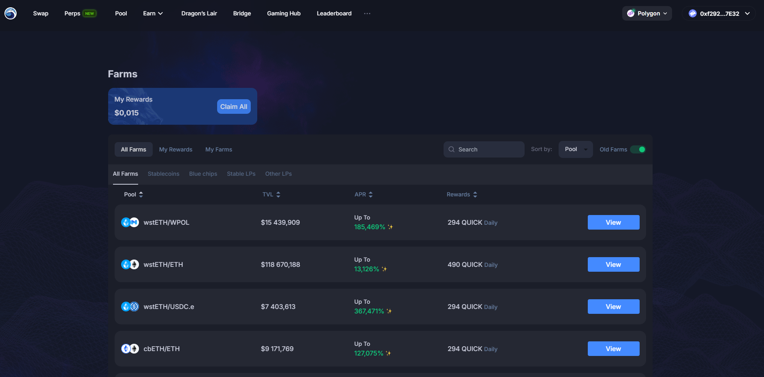This screenshot has width=764, height=377.
Task: Filter farms by Stable LPs
Action: [241, 174]
